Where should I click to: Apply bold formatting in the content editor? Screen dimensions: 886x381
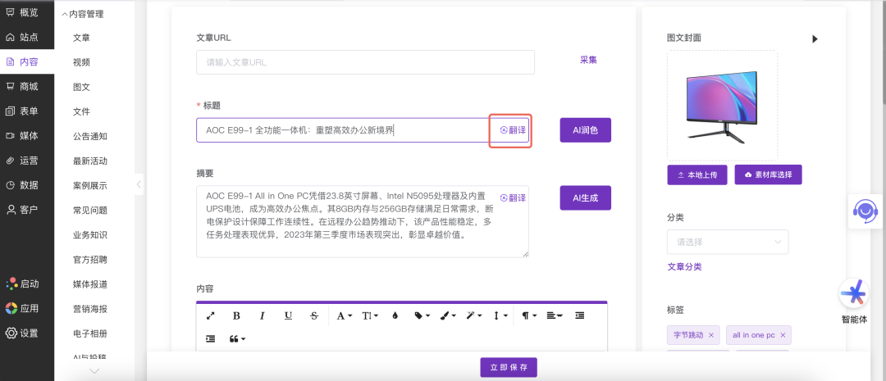tap(237, 316)
